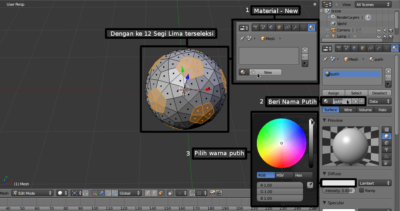The width and height of the screenshot is (400, 211).
Task: Click the plus icon at viewport top-right corner
Action: coord(315,4)
